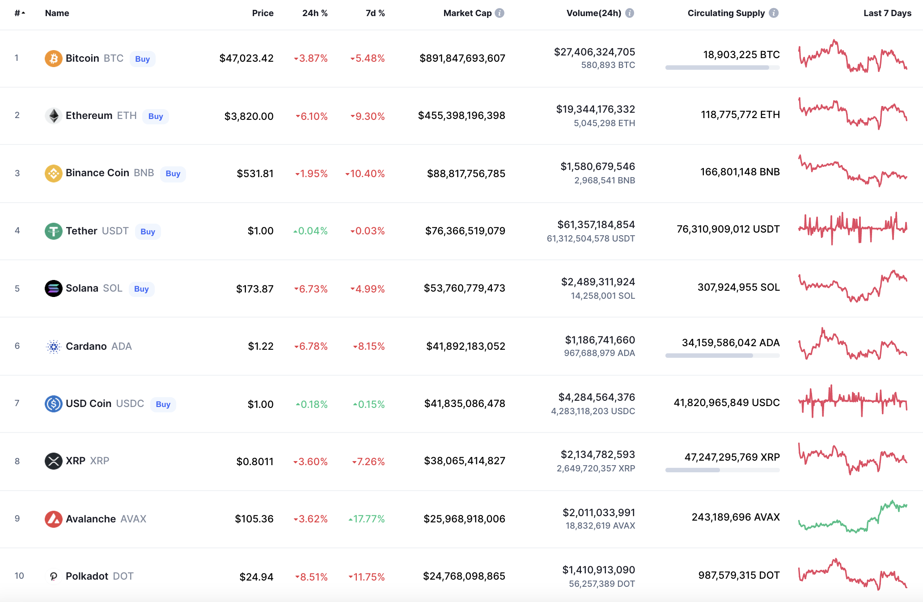The width and height of the screenshot is (923, 602).
Task: Click Cardano circulating supply progress bar
Action: (x=722, y=356)
